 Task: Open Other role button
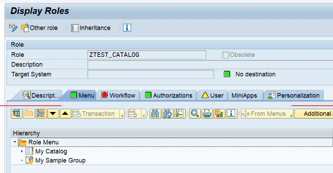[40, 28]
